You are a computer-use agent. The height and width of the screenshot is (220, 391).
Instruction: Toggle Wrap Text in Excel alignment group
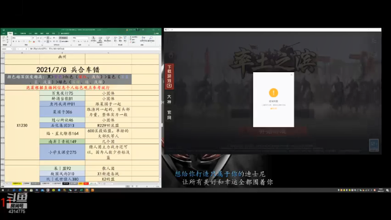(x=64, y=38)
